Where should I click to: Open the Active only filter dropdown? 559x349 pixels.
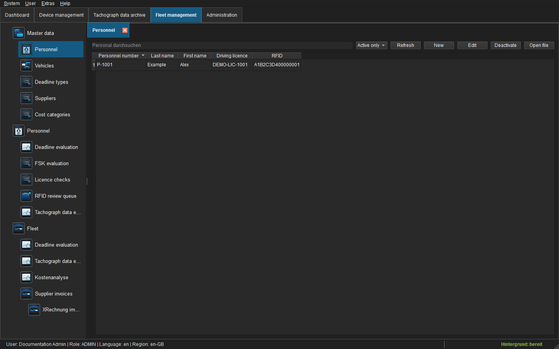pyautogui.click(x=372, y=45)
